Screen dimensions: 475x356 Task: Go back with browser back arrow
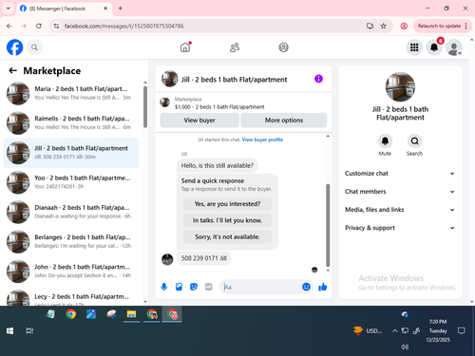[9, 26]
